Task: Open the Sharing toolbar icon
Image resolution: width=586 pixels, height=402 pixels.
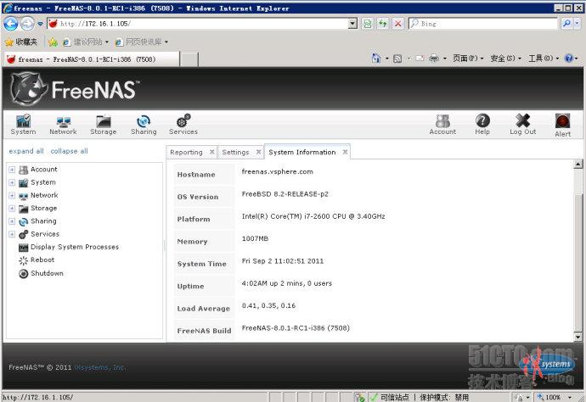Action: click(x=144, y=125)
